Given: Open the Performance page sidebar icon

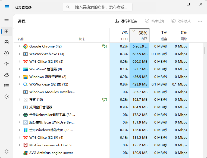Looking at the screenshot, I should point(7,42).
